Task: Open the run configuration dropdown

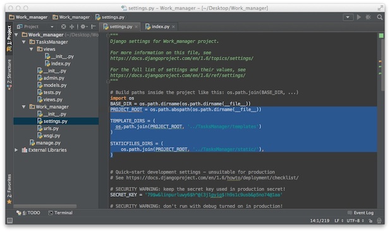Action: 348,17
